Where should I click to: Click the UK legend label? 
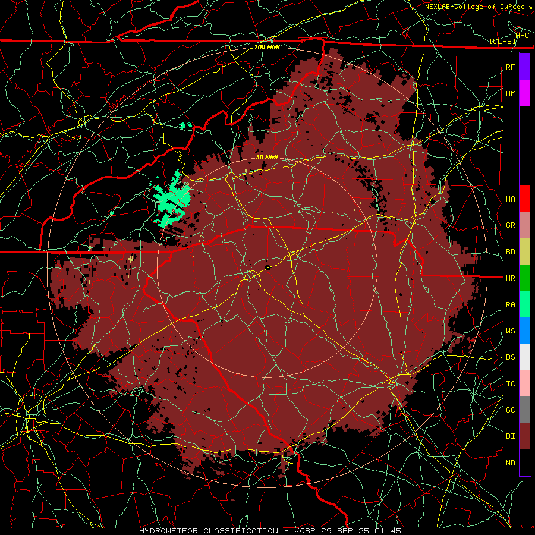[x=510, y=93]
